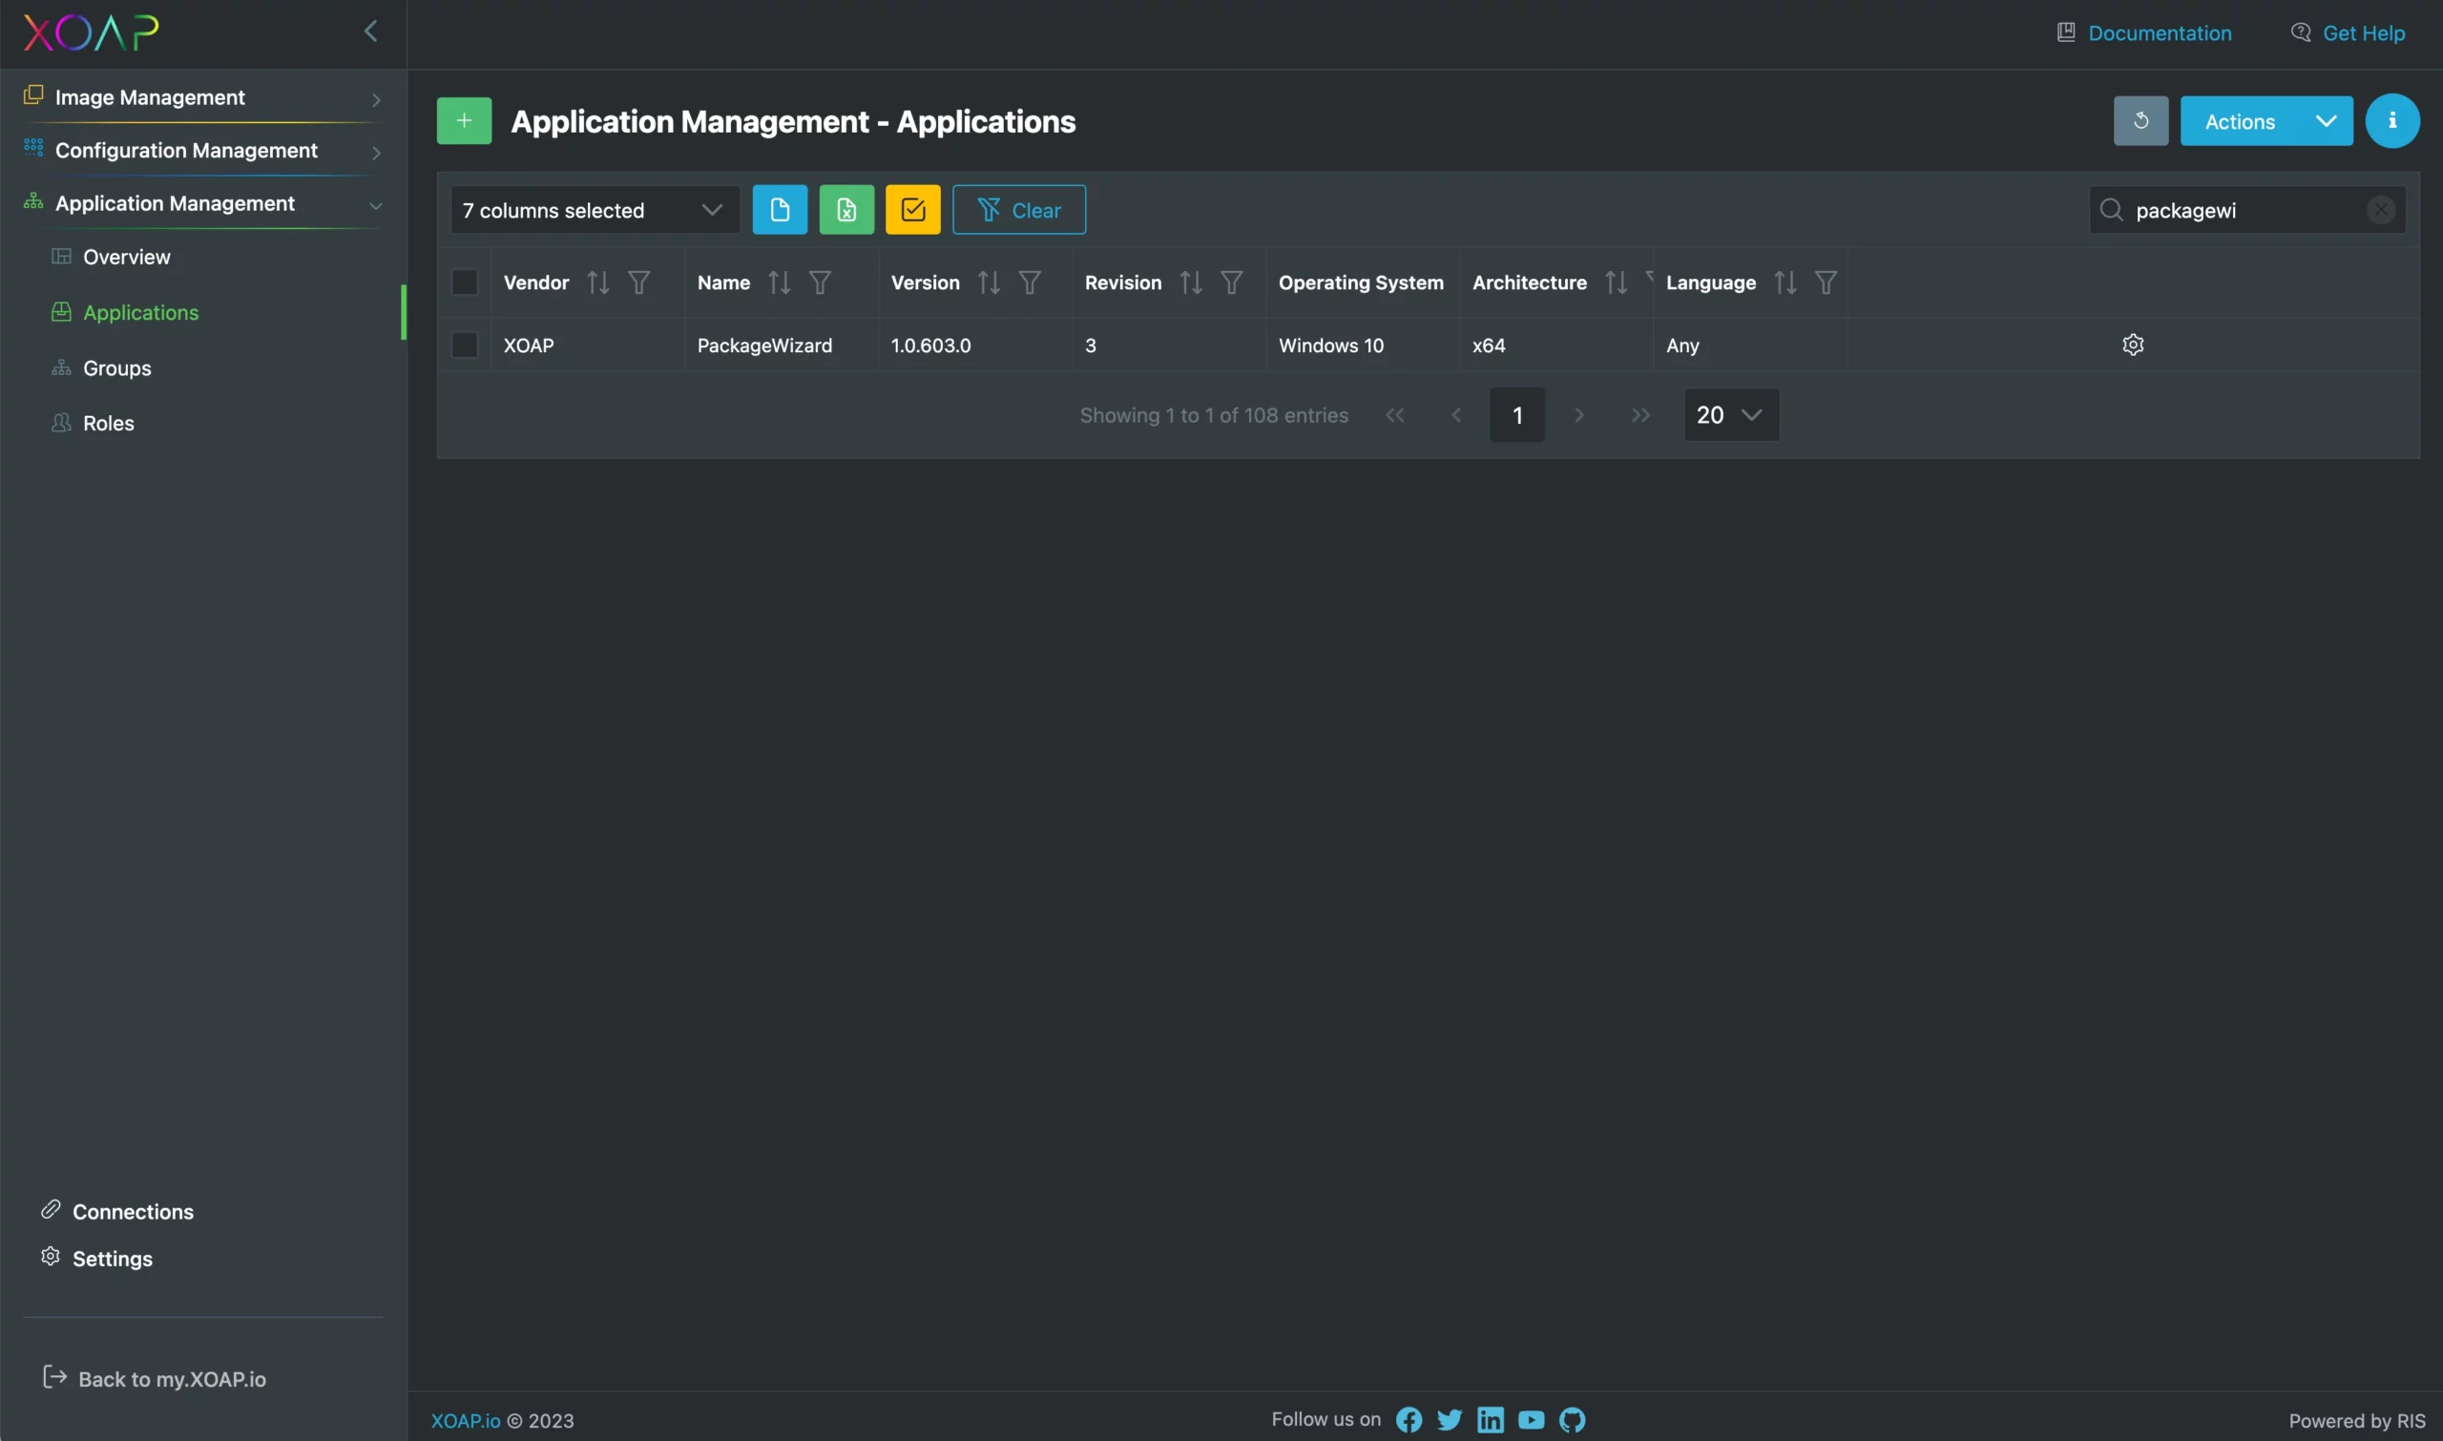Go to the first page of results
Screen dimensions: 2443x1441
tap(1394, 414)
